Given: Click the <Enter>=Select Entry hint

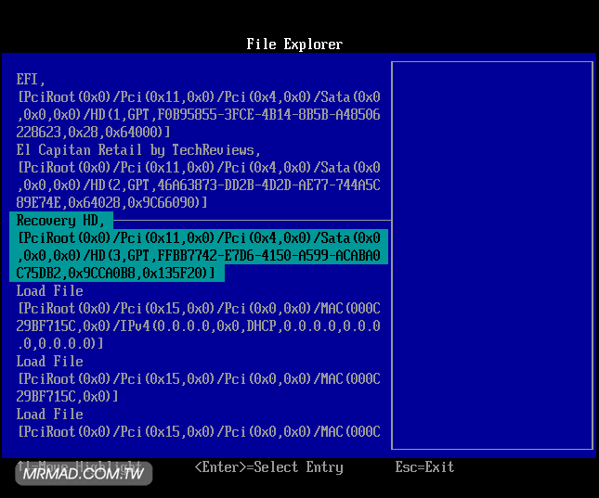Looking at the screenshot, I should tap(268, 467).
